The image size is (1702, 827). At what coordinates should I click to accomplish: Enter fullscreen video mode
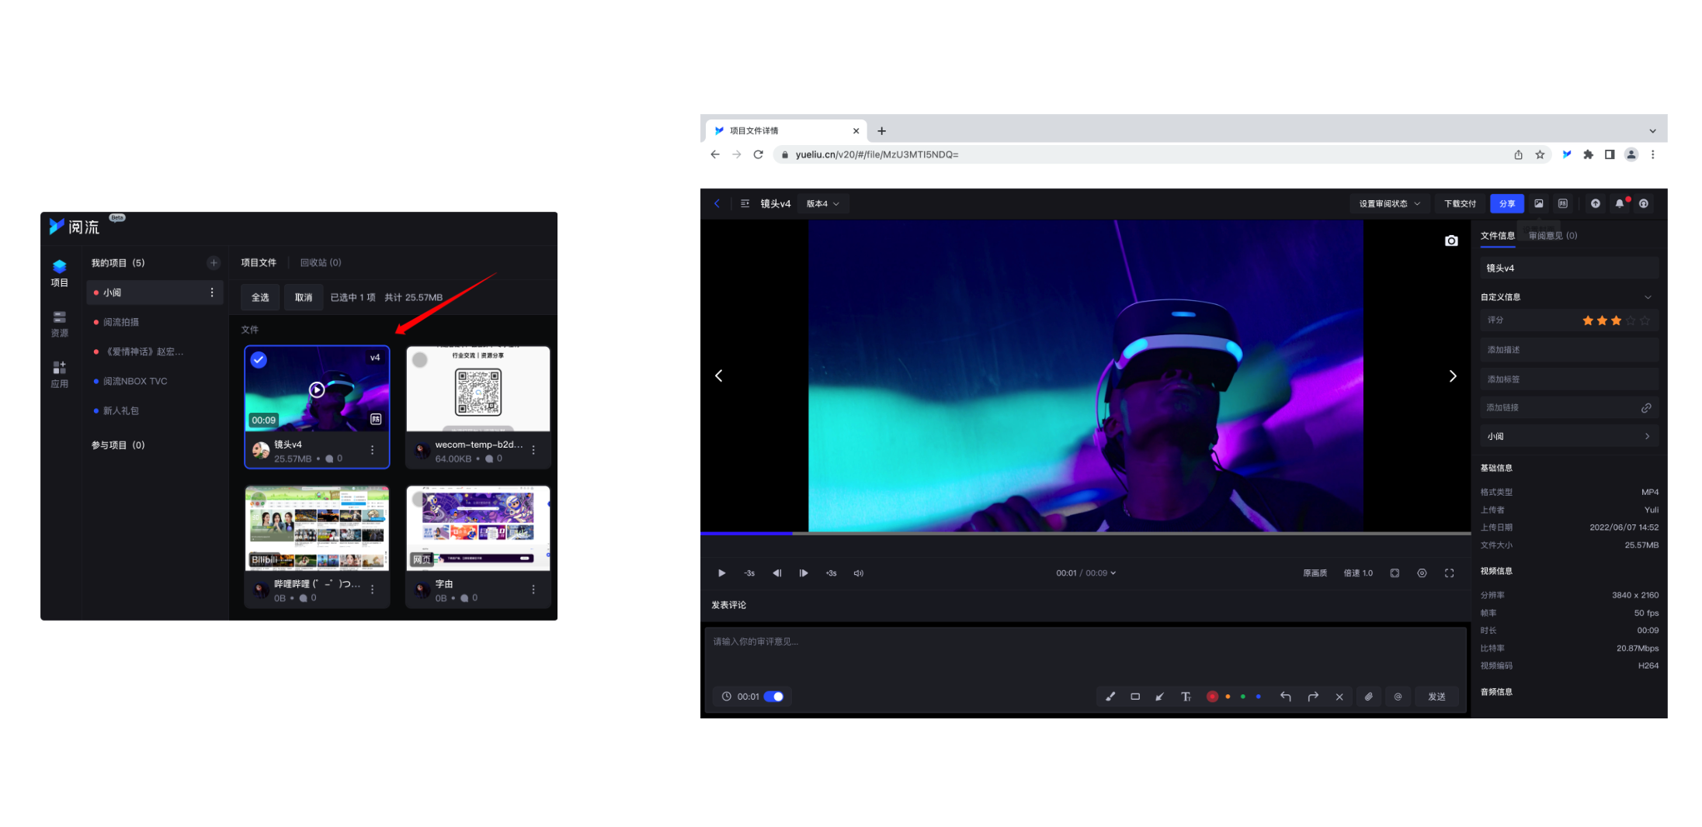1449,573
